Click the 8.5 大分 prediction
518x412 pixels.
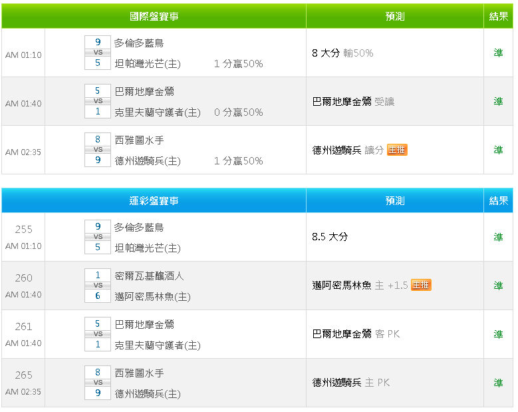(330, 237)
